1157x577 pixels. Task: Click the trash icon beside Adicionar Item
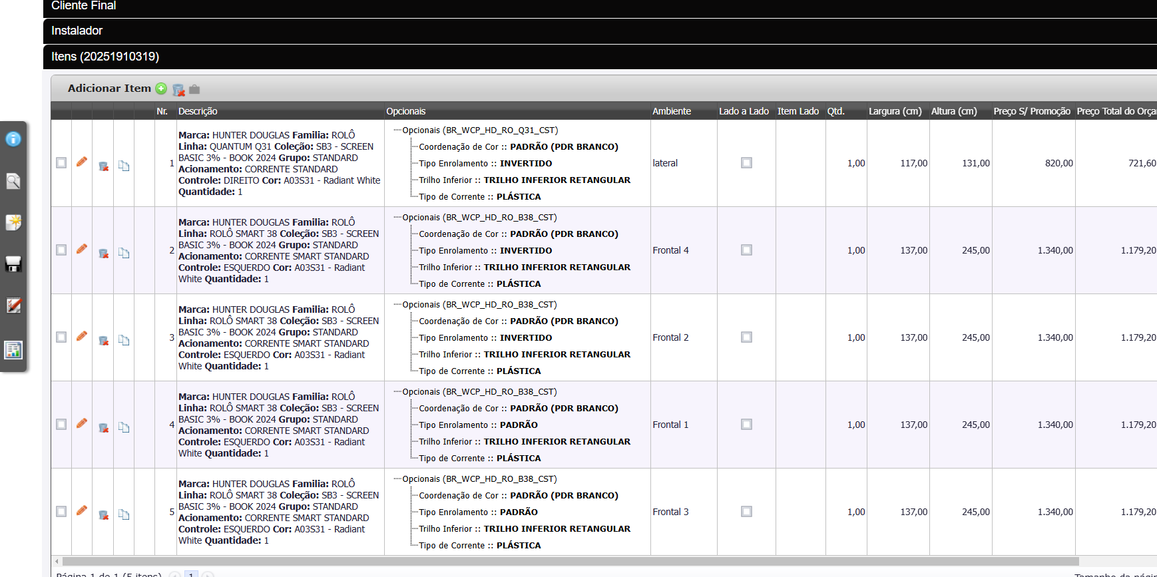(178, 90)
